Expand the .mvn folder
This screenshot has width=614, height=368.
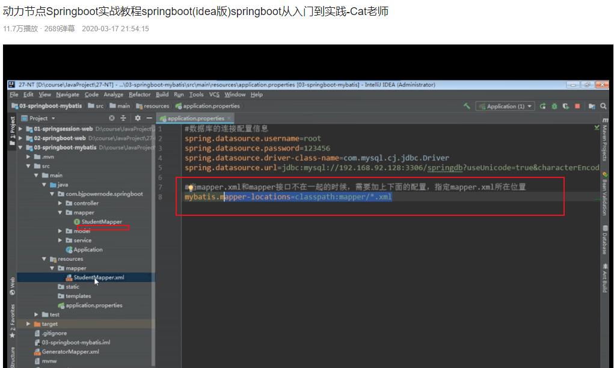28,156
